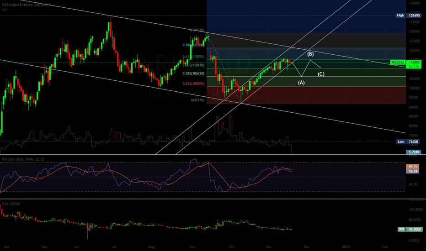426x251 pixels.
Task: Click Aug on the time axis
Action: [151, 247]
